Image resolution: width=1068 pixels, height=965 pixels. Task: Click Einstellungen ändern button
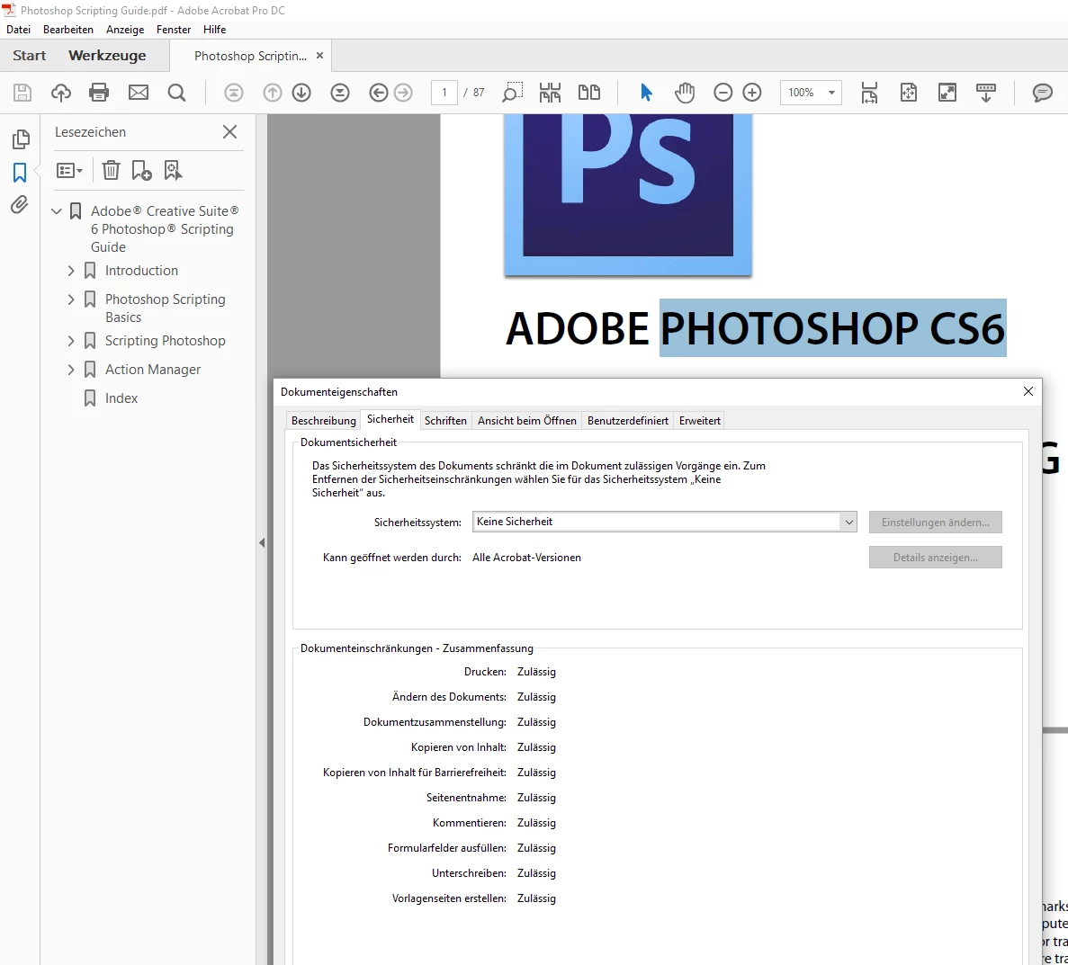[935, 523]
